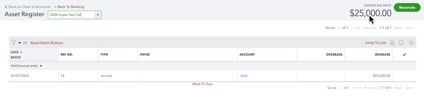Viewport: 424px width, 105px height.
Task: Open the -Split- account link
Action: (x=244, y=76)
